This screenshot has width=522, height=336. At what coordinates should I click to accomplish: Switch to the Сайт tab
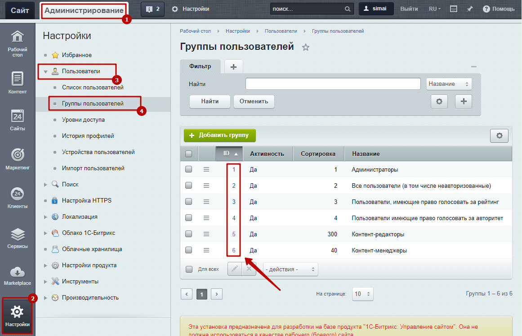coord(20,9)
